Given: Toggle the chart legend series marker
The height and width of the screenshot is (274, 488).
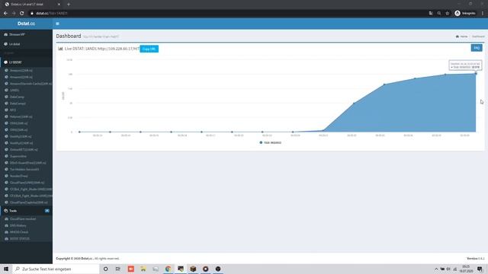Looking at the screenshot, I should pos(261,142).
